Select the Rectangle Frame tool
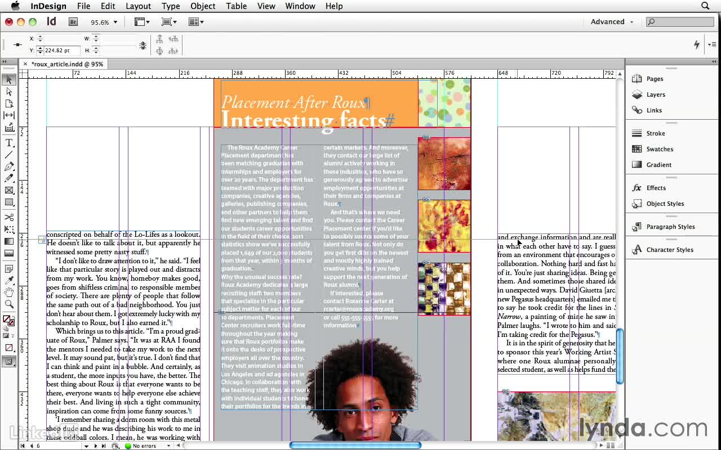 pyautogui.click(x=9, y=190)
